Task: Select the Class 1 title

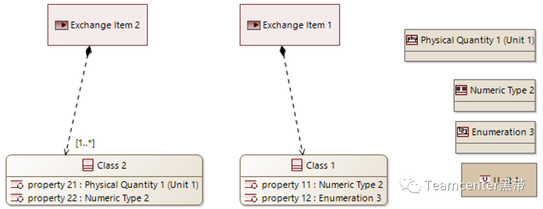Action: pos(321,165)
